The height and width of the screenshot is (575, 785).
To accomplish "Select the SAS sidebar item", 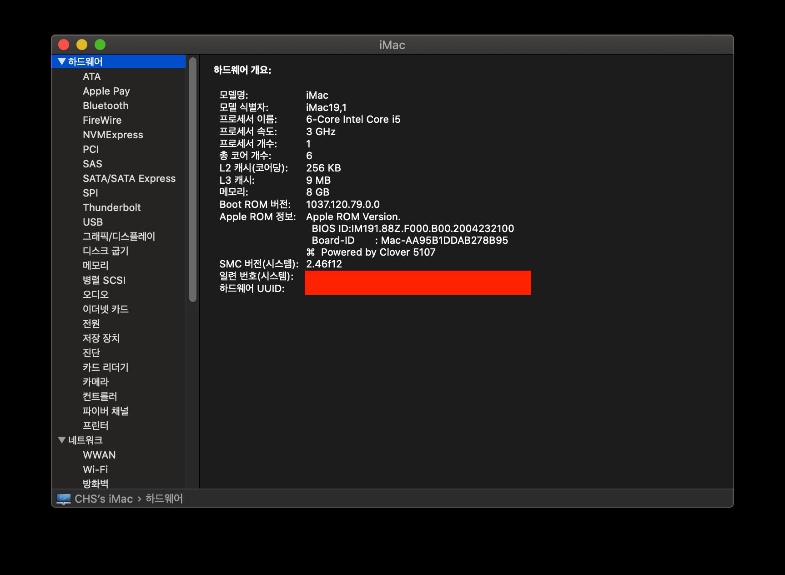I will [92, 164].
